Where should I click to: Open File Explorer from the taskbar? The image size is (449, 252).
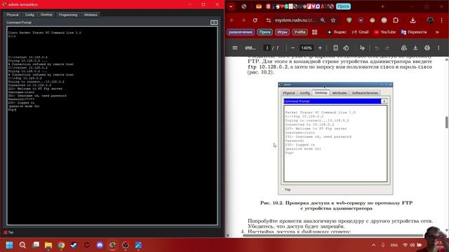(48, 245)
